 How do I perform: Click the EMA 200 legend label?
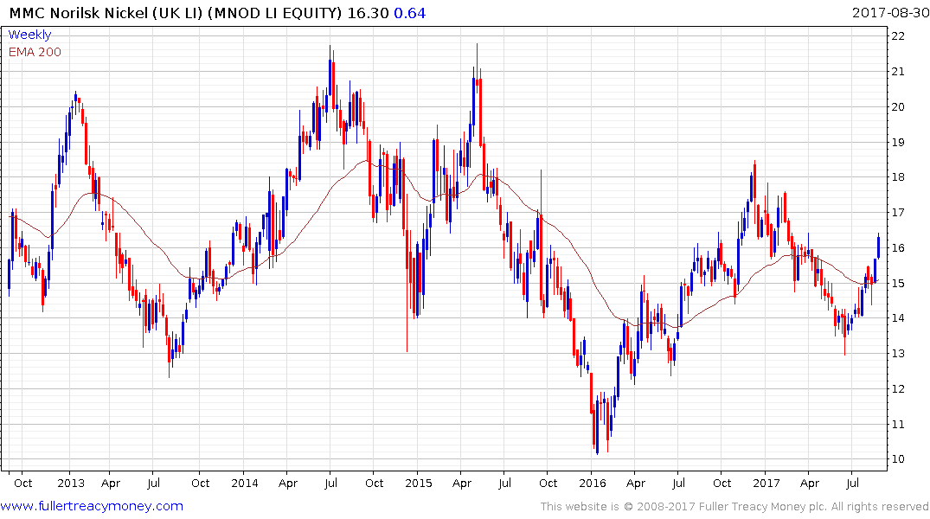[35, 52]
